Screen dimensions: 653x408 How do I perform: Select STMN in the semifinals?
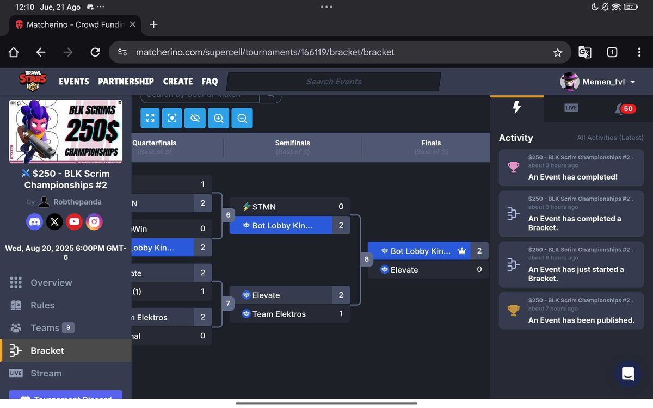(289, 207)
